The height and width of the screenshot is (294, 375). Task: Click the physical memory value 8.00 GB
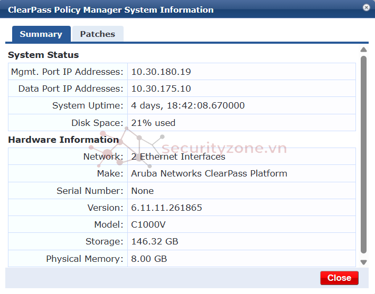coord(149,259)
